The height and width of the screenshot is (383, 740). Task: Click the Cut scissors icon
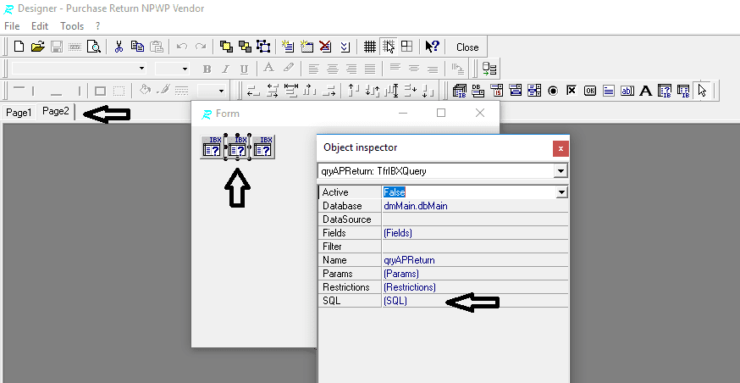tap(119, 47)
